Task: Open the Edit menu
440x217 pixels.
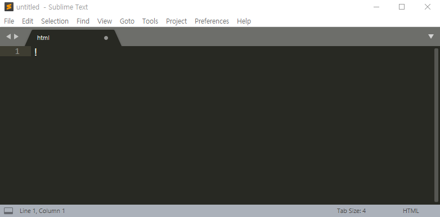Action: 28,21
